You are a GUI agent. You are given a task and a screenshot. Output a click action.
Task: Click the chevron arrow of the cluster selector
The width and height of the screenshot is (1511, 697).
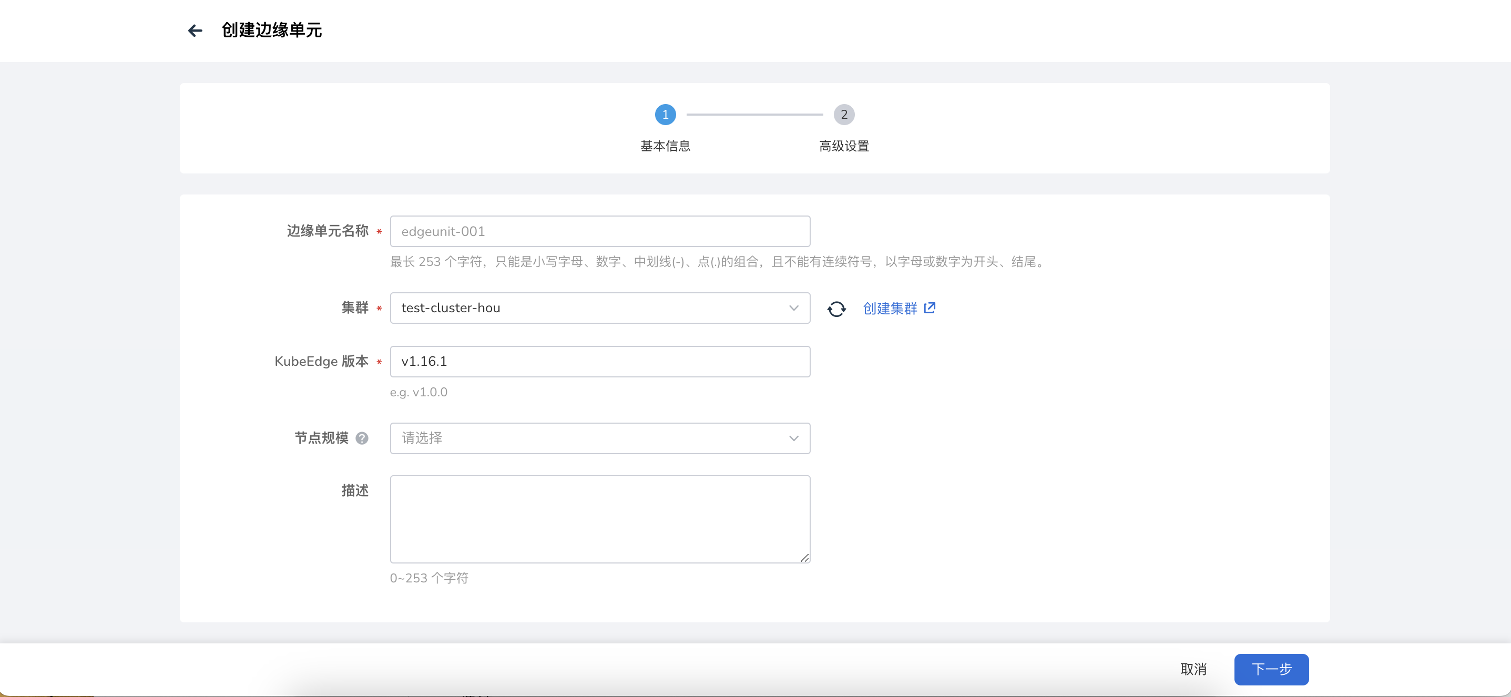(x=794, y=307)
